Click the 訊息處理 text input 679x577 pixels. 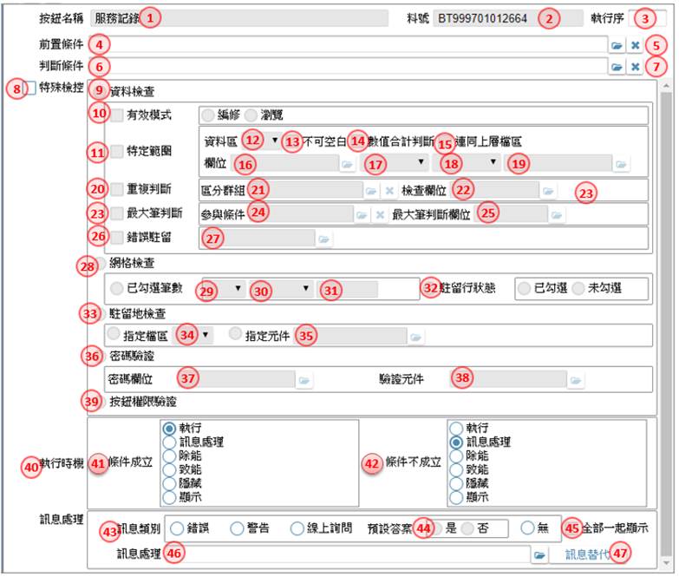point(346,554)
